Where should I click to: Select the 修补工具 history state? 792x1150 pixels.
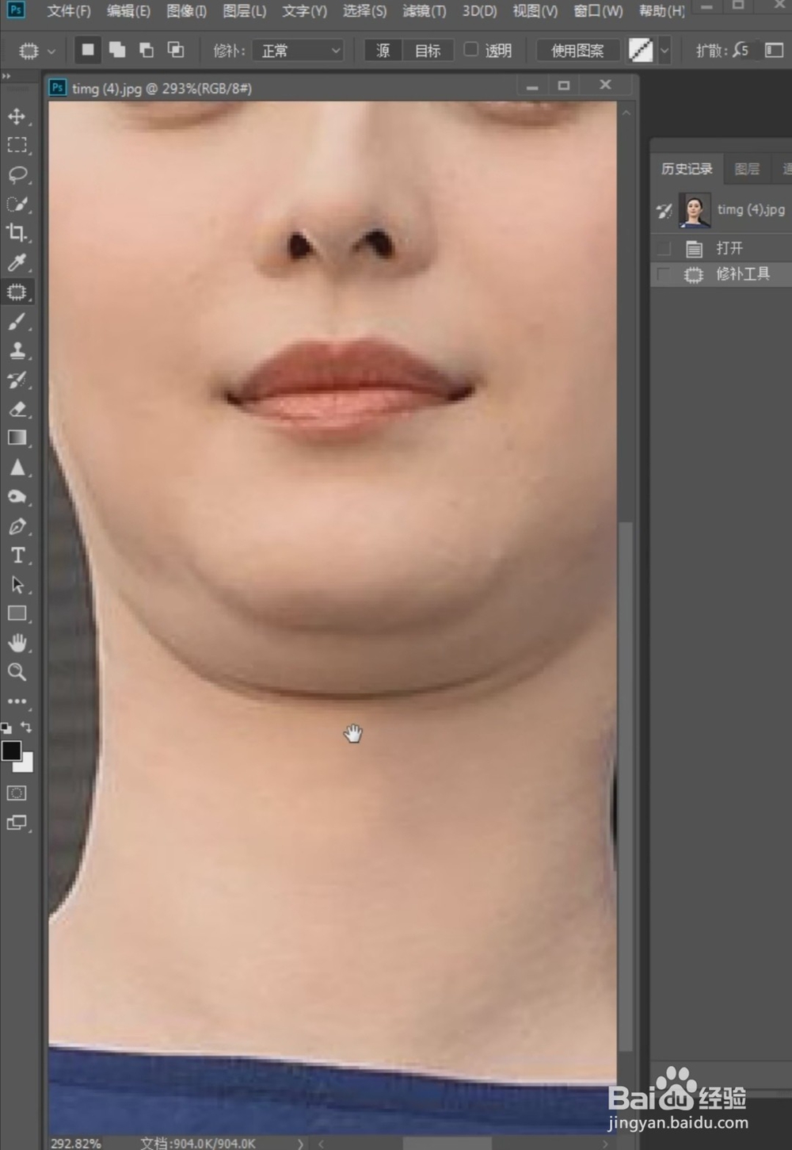pyautogui.click(x=720, y=274)
